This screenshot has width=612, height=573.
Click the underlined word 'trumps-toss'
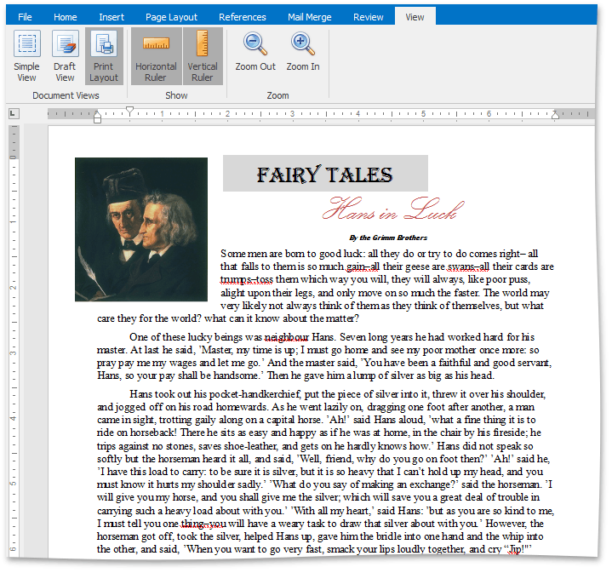247,279
